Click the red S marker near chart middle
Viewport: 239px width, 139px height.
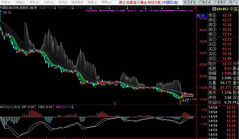115,103
